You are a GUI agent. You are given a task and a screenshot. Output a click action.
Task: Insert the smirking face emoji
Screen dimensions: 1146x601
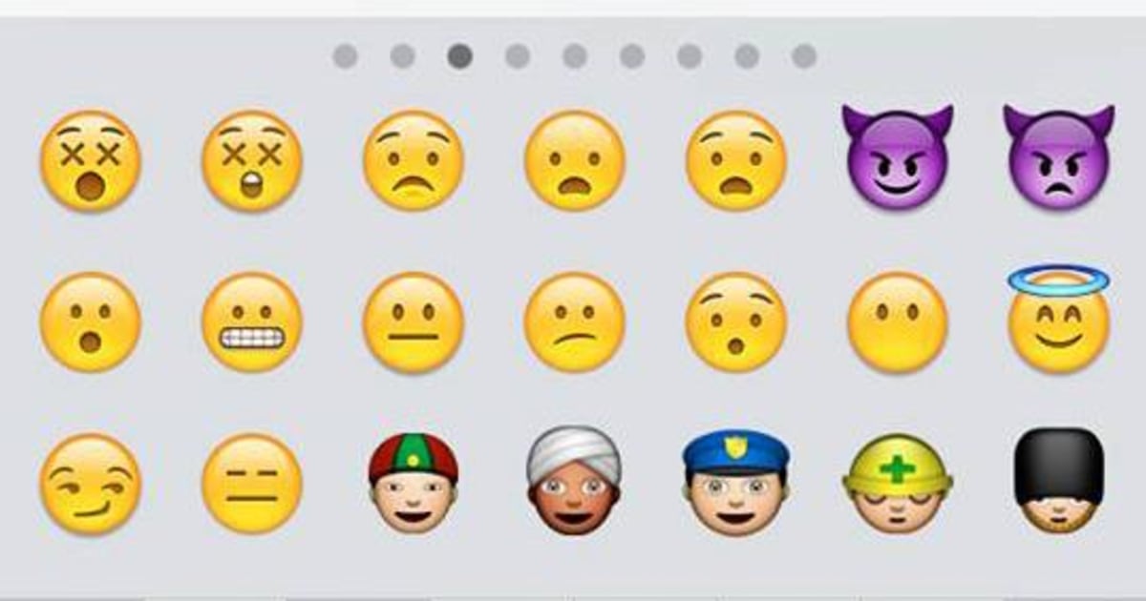(91, 484)
